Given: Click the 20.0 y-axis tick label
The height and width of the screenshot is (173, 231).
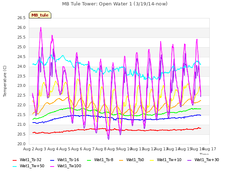Looking at the screenshot, I should coord(22,144).
